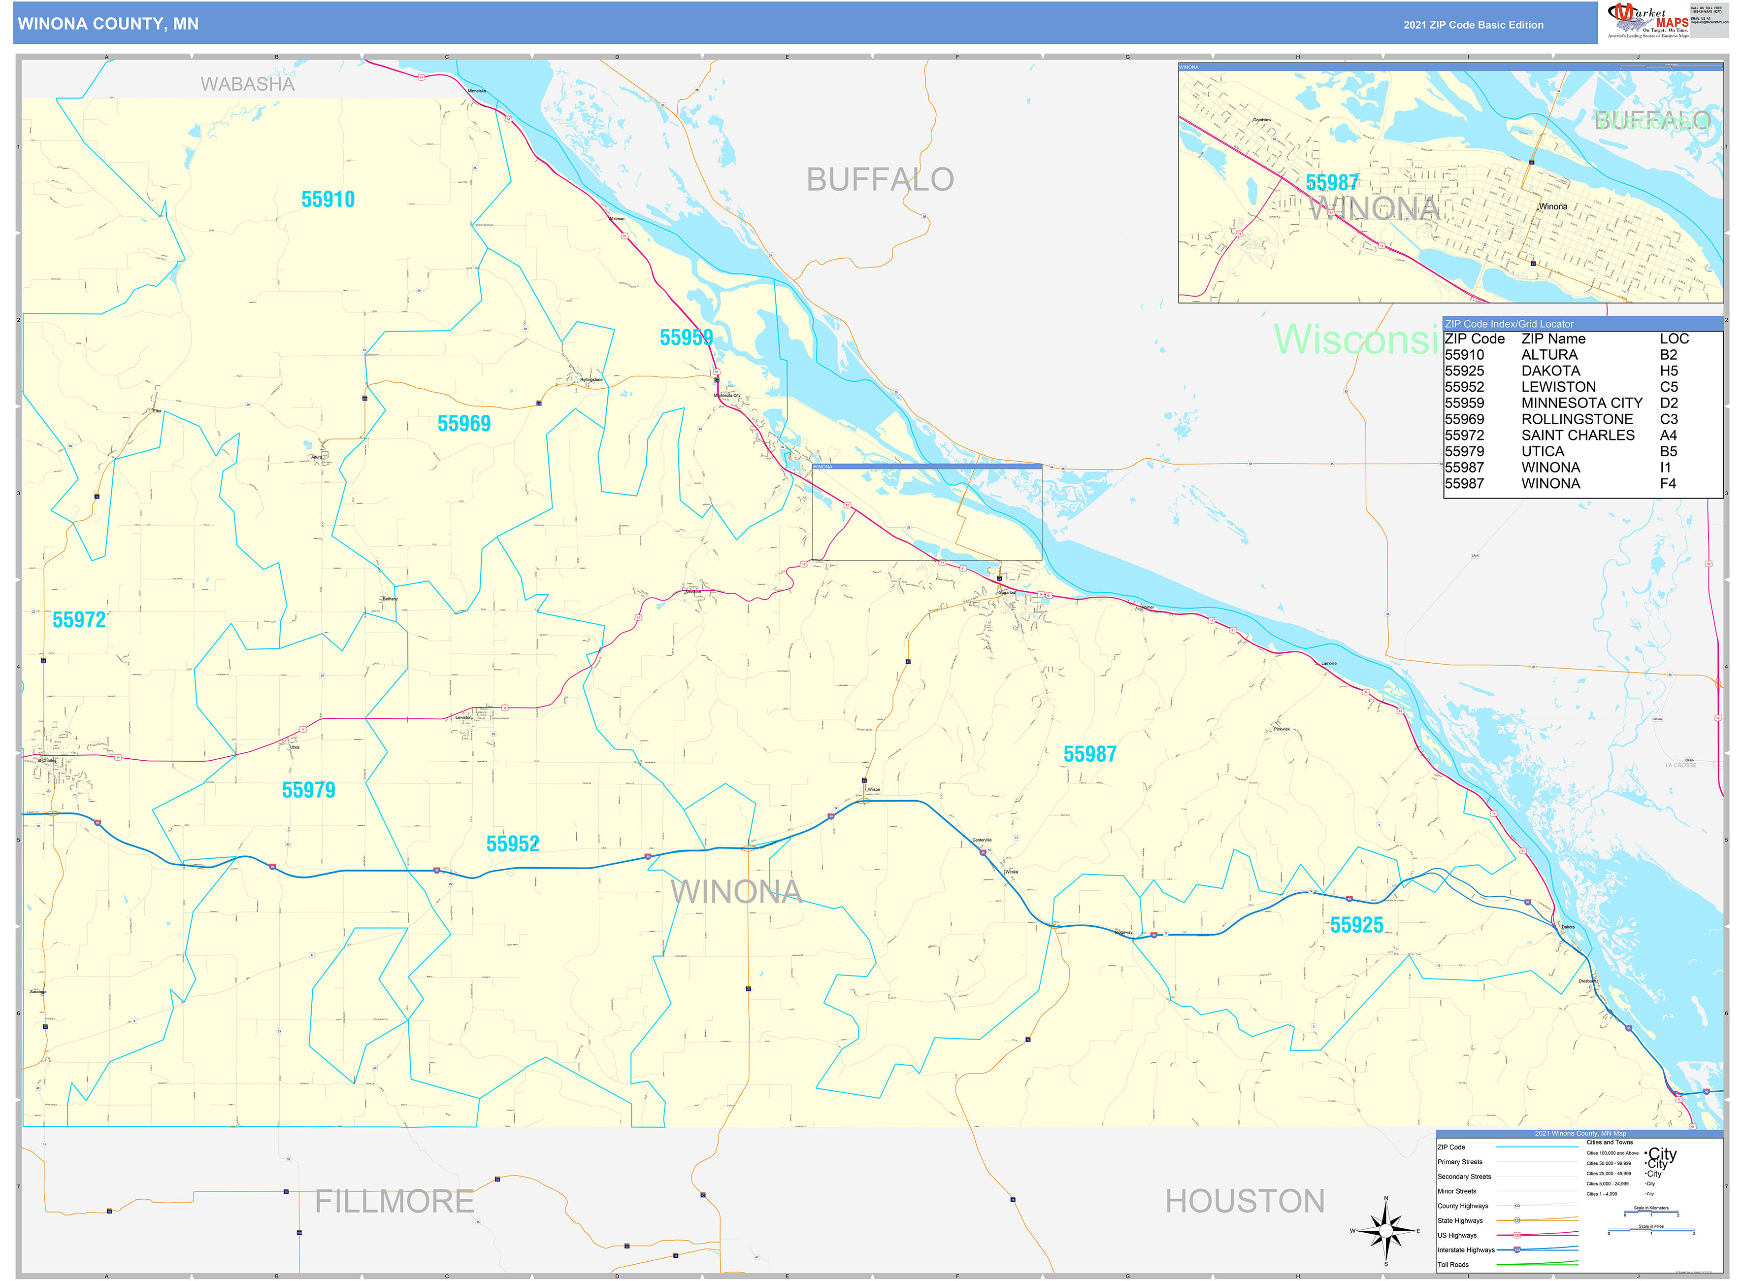Select ZIP label 55979 on the map
Image resolution: width=1744 pixels, height=1281 pixels.
coord(308,790)
